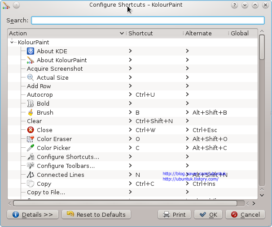Click the C shortcut for Color Picker
The width and height of the screenshot is (272, 227).
coord(137,148)
